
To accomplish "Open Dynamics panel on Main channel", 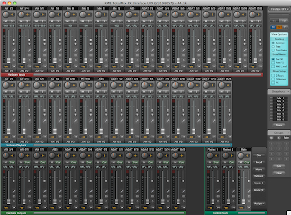I will pos(249,201).
